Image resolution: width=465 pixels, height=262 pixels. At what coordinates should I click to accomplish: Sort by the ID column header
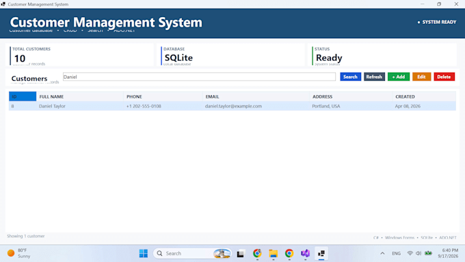coord(23,96)
